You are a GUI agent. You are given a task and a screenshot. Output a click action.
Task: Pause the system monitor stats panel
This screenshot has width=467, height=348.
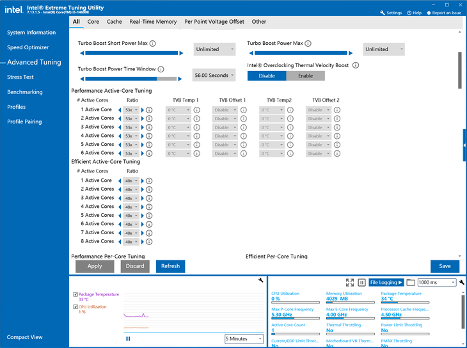[361, 282]
